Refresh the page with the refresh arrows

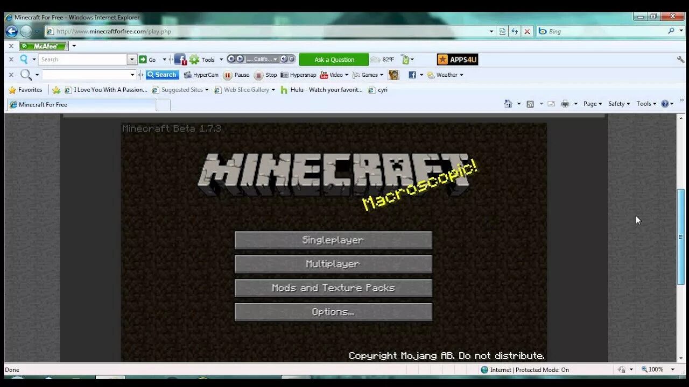point(515,31)
